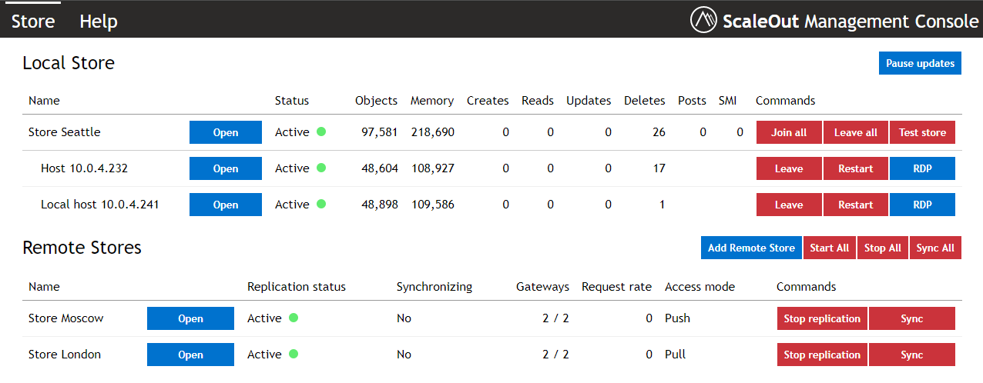This screenshot has height=383, width=983.
Task: Click the ScaleOut mountain logo icon
Action: pos(703,20)
